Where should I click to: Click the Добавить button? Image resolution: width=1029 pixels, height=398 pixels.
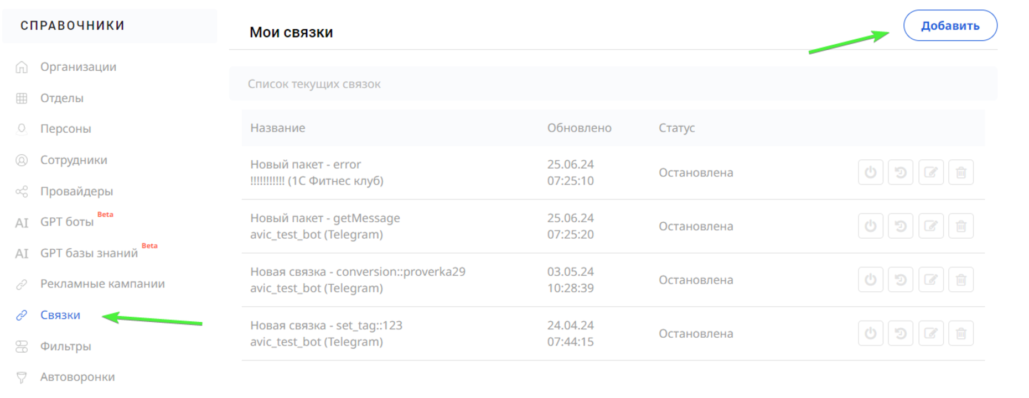tap(950, 25)
